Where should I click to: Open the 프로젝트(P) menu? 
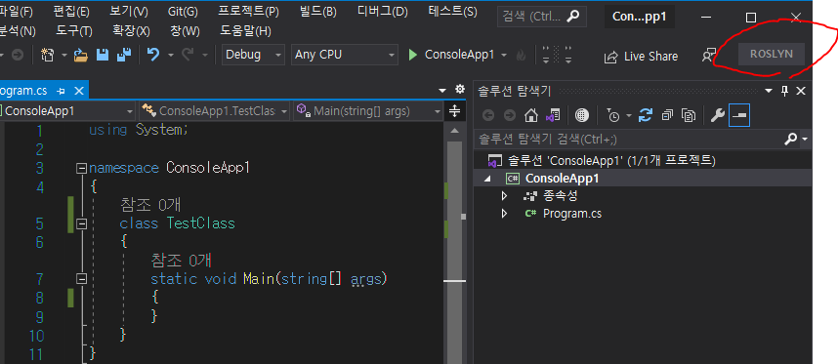(x=248, y=11)
